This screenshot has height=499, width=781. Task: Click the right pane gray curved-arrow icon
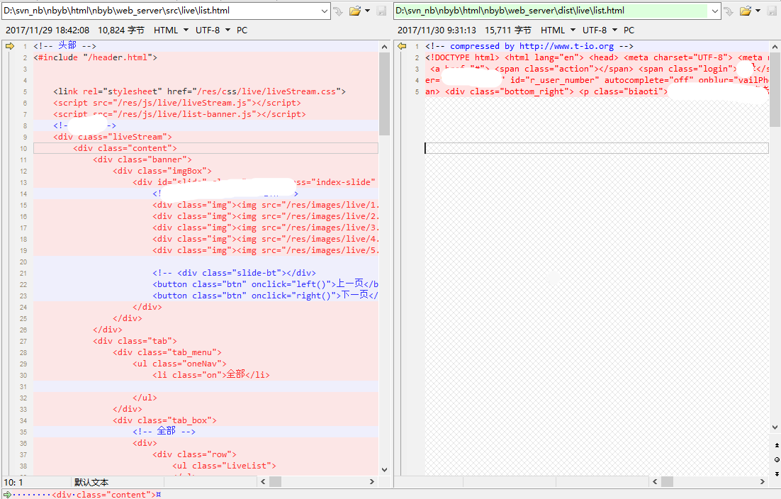pyautogui.click(x=729, y=11)
